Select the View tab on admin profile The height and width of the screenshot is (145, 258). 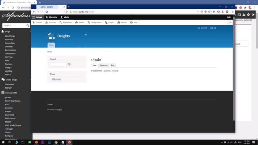(94, 65)
